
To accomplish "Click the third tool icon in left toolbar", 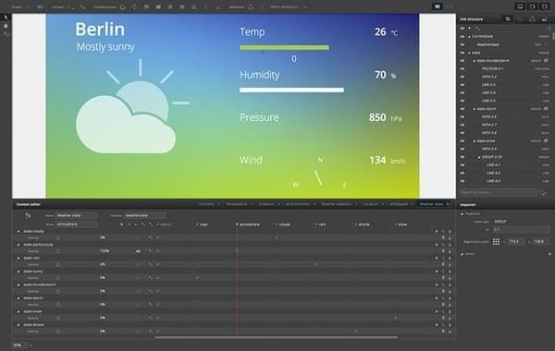I will (x=6, y=34).
